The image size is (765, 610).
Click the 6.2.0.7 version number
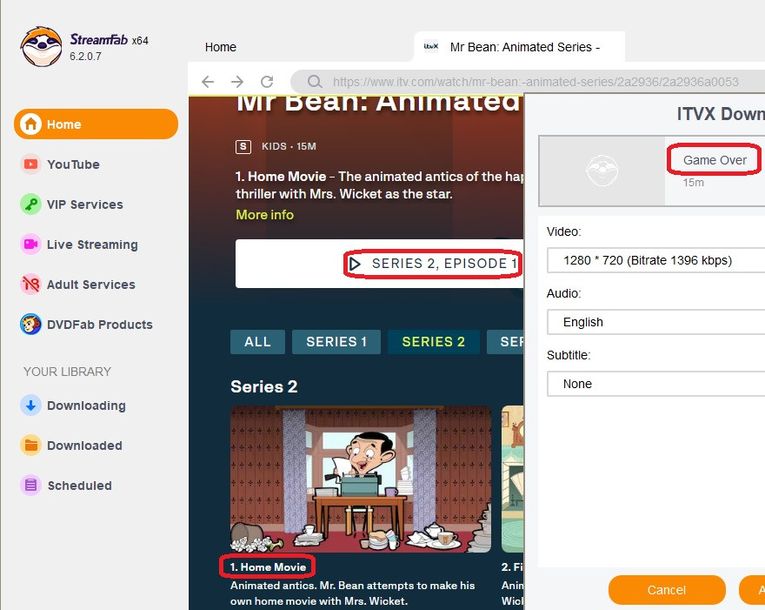[x=85, y=57]
